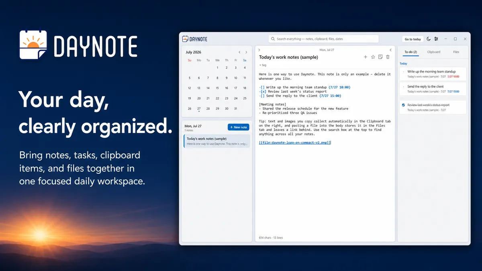This screenshot has width=482, height=271.
Task: Select Today's work notes (sample) in the note list
Action: point(217,141)
